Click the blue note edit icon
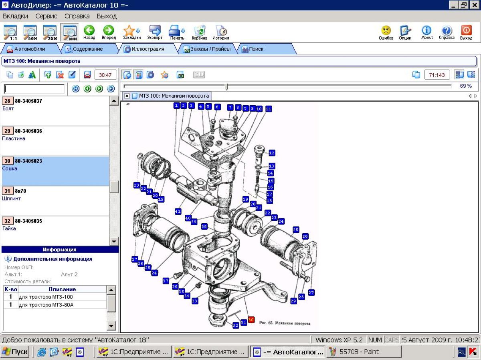This screenshot has width=481, height=360. pyautogui.click(x=72, y=75)
